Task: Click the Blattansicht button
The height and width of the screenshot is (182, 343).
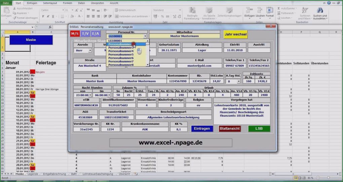Action: (x=230, y=129)
